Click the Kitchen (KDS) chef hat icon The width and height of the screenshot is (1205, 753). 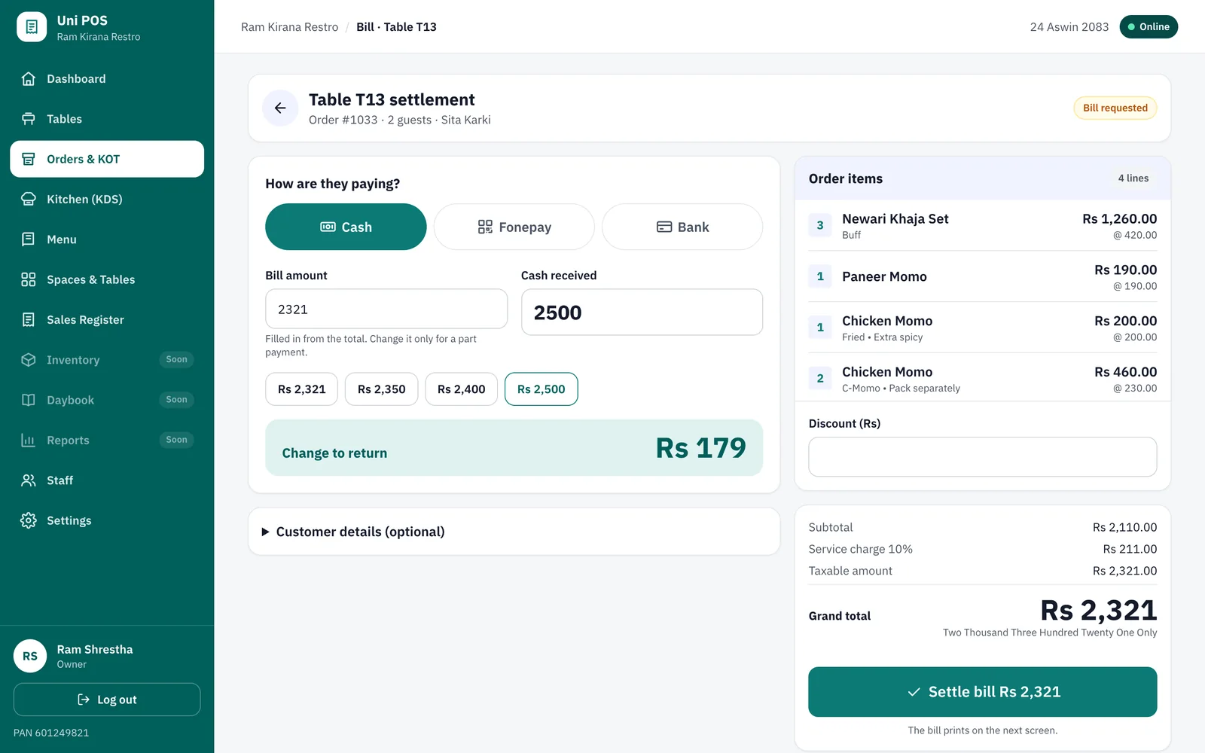pos(29,200)
